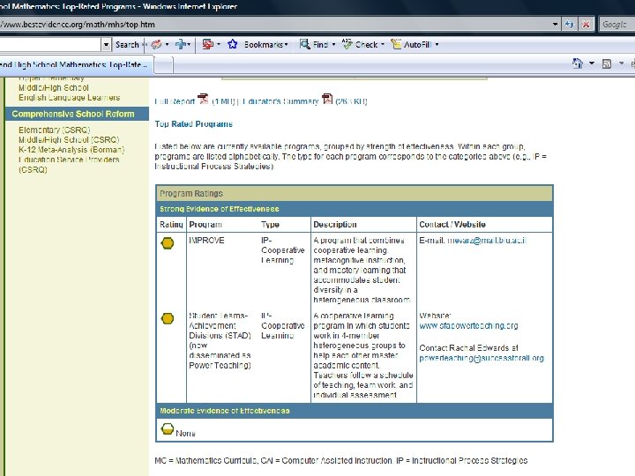The height and width of the screenshot is (476, 635).
Task: Open the Middle/High School (CSRQ) link
Action: coord(69,139)
